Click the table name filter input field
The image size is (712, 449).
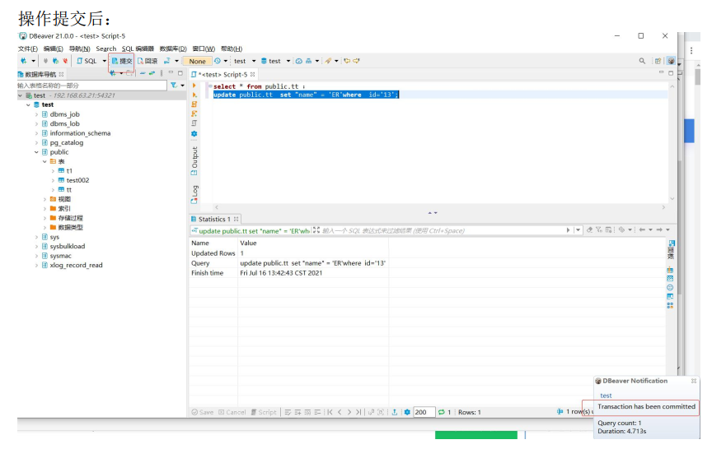(91, 86)
